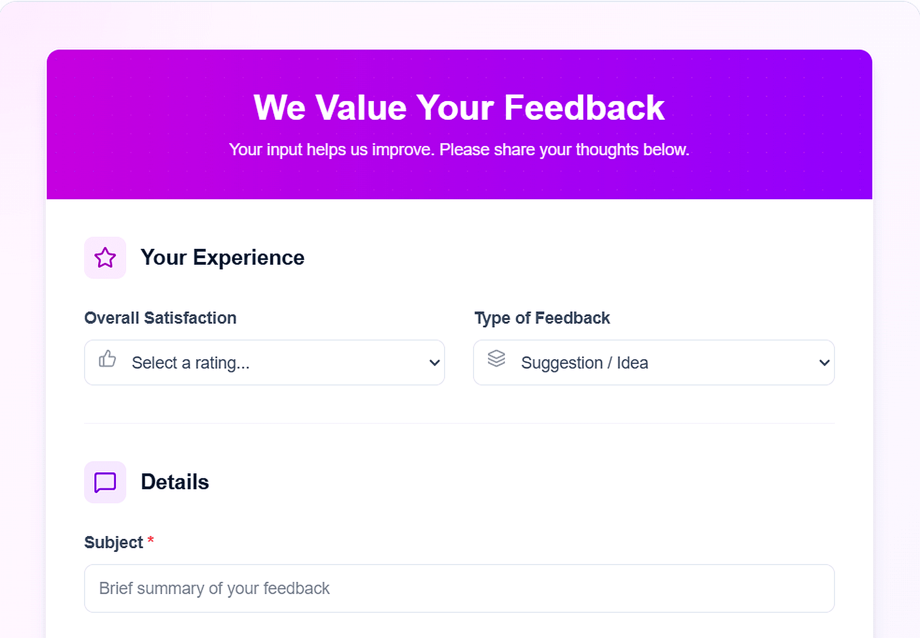Click the Details section heading
920x638 pixels.
pos(175,482)
